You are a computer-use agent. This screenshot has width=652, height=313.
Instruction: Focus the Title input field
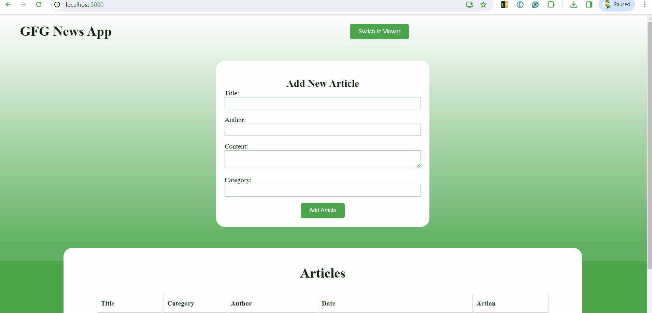[x=323, y=103]
